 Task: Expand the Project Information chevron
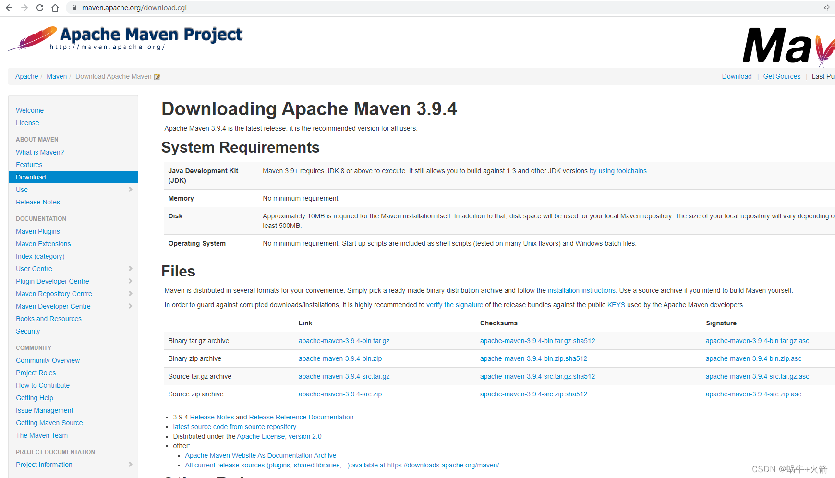click(x=130, y=465)
